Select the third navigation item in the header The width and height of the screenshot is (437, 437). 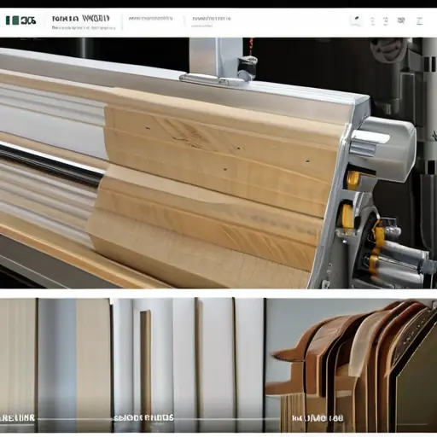(x=212, y=19)
